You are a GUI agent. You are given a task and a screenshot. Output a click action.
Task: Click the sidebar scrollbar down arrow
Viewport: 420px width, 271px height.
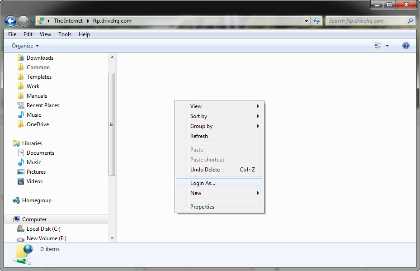(x=112, y=238)
